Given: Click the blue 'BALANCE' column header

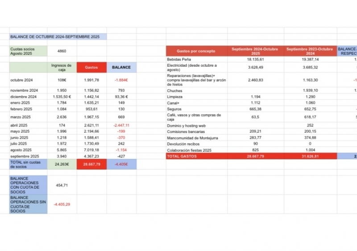Looking at the screenshot, I should tap(121, 67).
